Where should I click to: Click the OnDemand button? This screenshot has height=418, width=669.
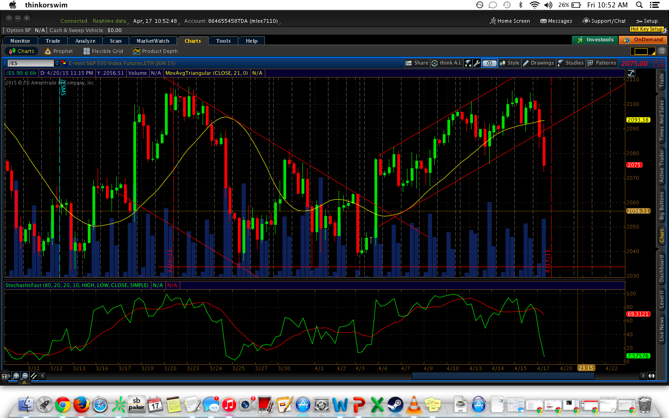tap(643, 40)
